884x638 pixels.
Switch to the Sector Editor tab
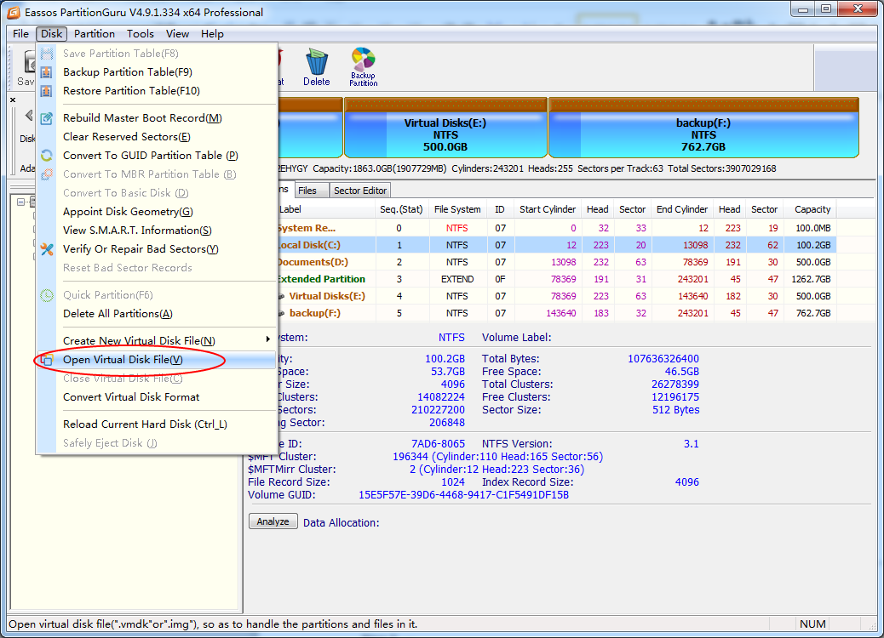pyautogui.click(x=359, y=191)
